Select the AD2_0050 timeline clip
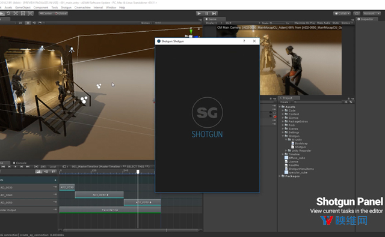Screen dimensions: 385x237 [x=143, y=202]
